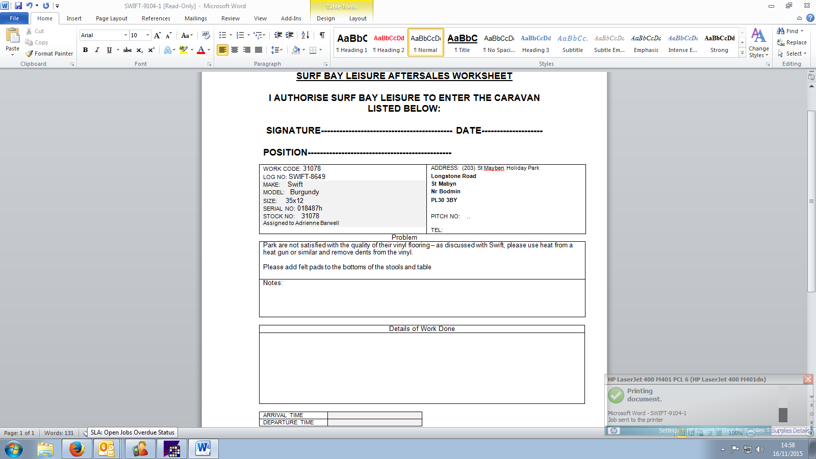Viewport: 816px width, 459px height.
Task: Increase the paragraph indent
Action: tap(290, 35)
